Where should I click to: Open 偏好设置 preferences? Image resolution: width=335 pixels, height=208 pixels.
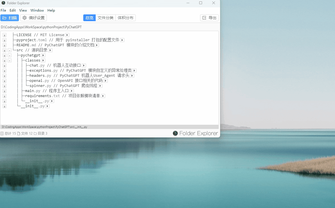34,18
